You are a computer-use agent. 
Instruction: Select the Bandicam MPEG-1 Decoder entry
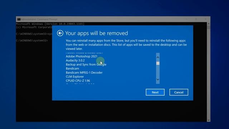(x=84, y=72)
